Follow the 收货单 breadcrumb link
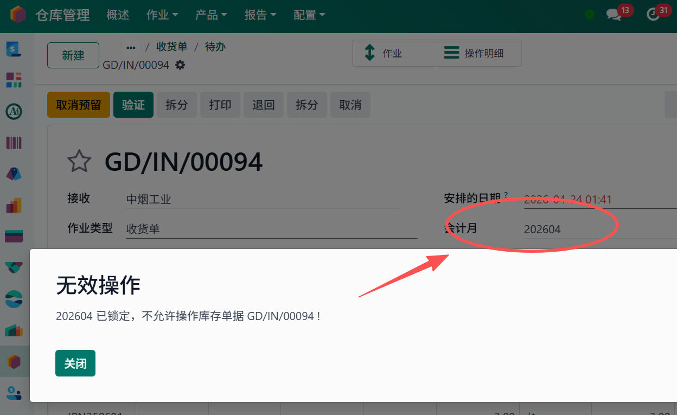Viewport: 677px width, 415px height. pos(172,47)
